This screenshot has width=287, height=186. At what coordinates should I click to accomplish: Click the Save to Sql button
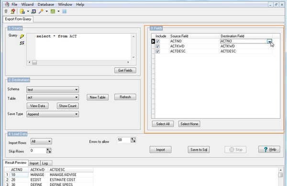pos(199,150)
